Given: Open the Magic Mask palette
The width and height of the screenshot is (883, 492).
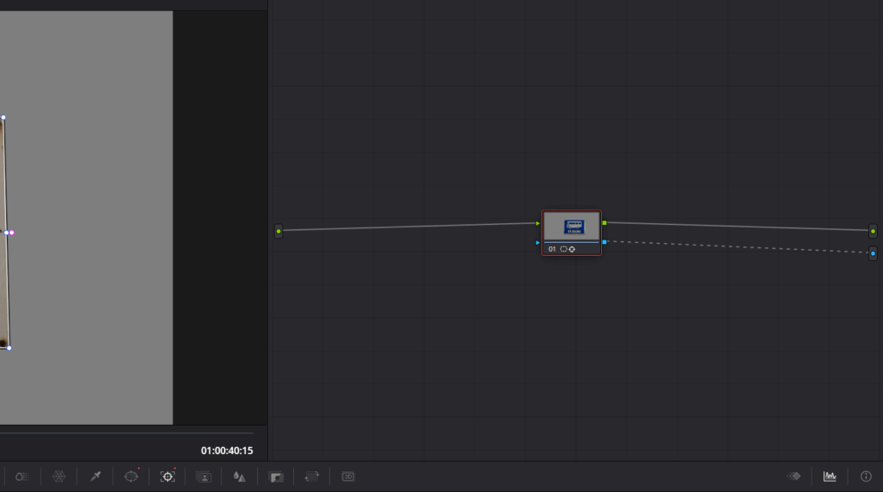Looking at the screenshot, I should point(204,476).
